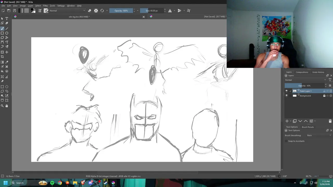The height and width of the screenshot is (187, 333).
Task: Open the Settings menu
Action: pyautogui.click(x=61, y=6)
